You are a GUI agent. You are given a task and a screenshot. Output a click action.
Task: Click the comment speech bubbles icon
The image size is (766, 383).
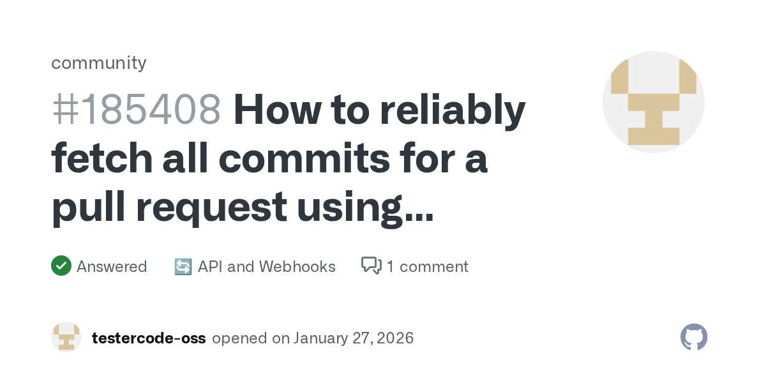371,266
